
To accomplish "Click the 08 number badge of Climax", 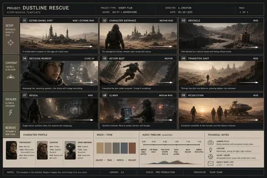I will (105, 95).
